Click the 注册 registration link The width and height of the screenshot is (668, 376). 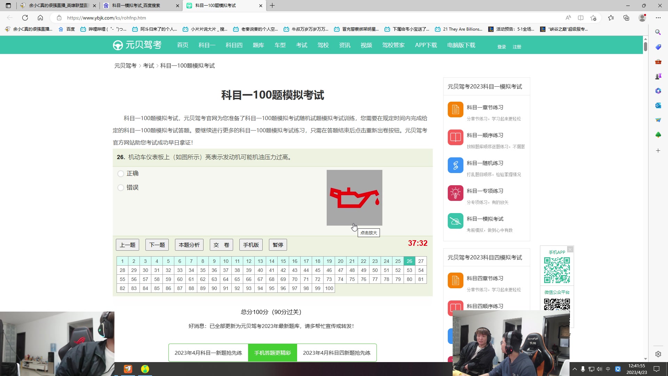tap(517, 46)
